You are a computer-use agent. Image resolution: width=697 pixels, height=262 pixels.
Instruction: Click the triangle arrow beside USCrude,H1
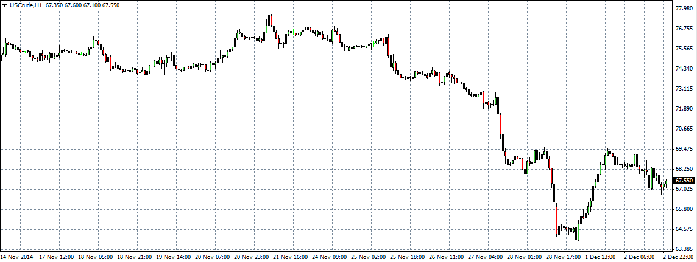point(5,5)
